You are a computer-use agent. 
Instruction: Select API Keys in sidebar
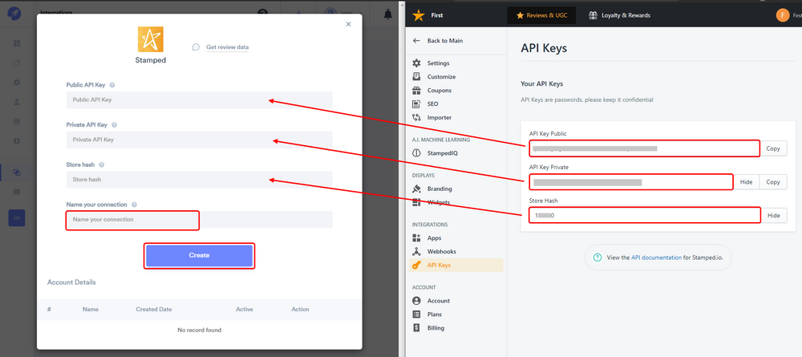click(x=456, y=265)
